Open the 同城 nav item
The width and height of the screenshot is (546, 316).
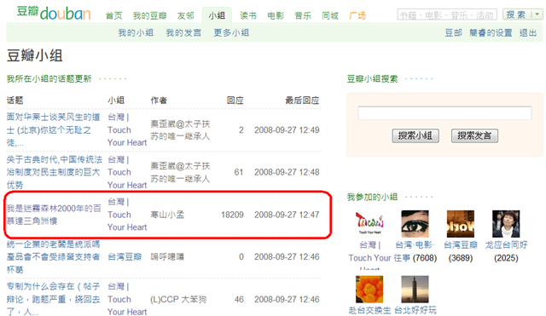330,15
